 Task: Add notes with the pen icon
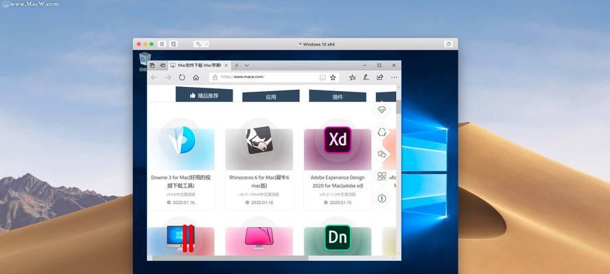tap(366, 77)
